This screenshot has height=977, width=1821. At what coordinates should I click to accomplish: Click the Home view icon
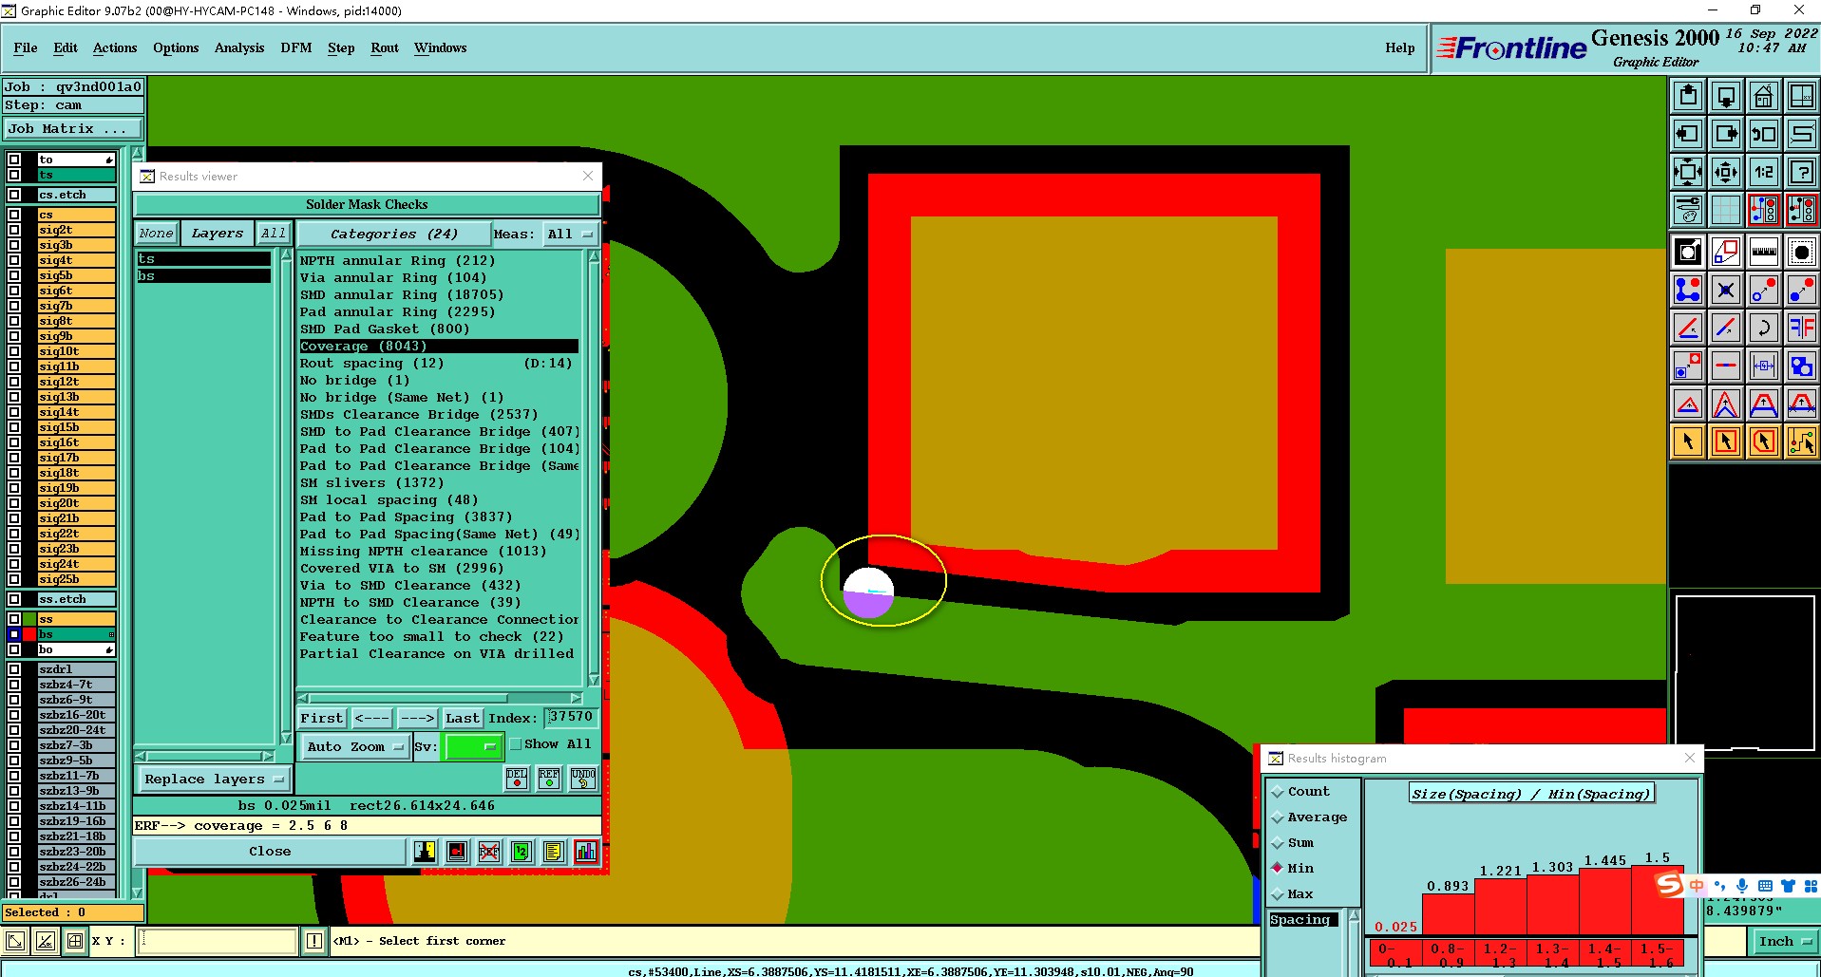click(1764, 96)
